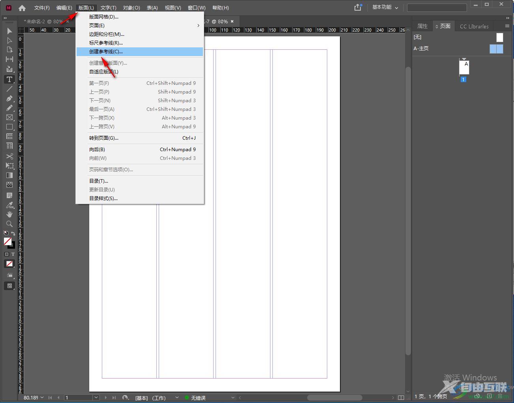Collapse the right panel dock
The height and width of the screenshot is (403, 514).
pos(508,18)
